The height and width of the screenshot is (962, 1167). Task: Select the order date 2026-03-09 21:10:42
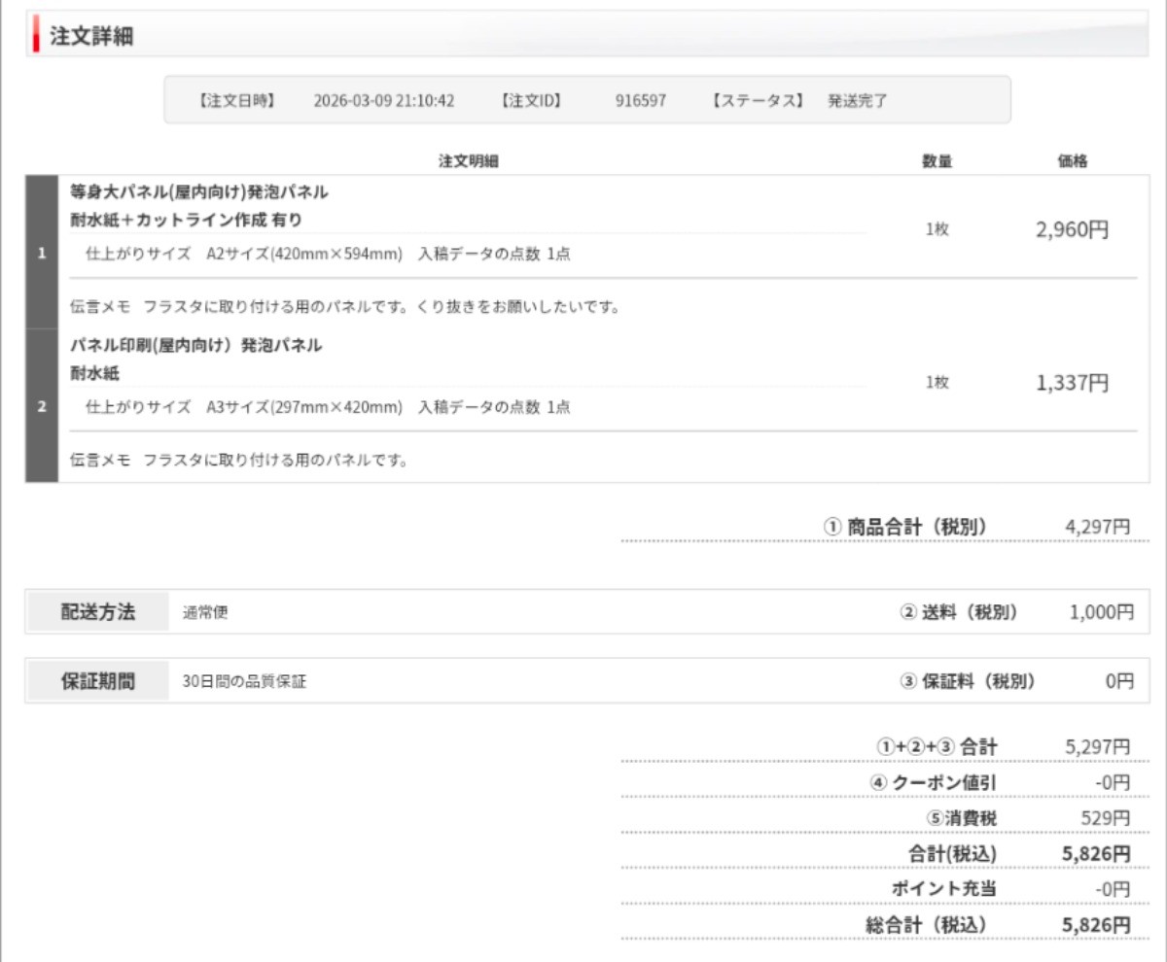(383, 100)
